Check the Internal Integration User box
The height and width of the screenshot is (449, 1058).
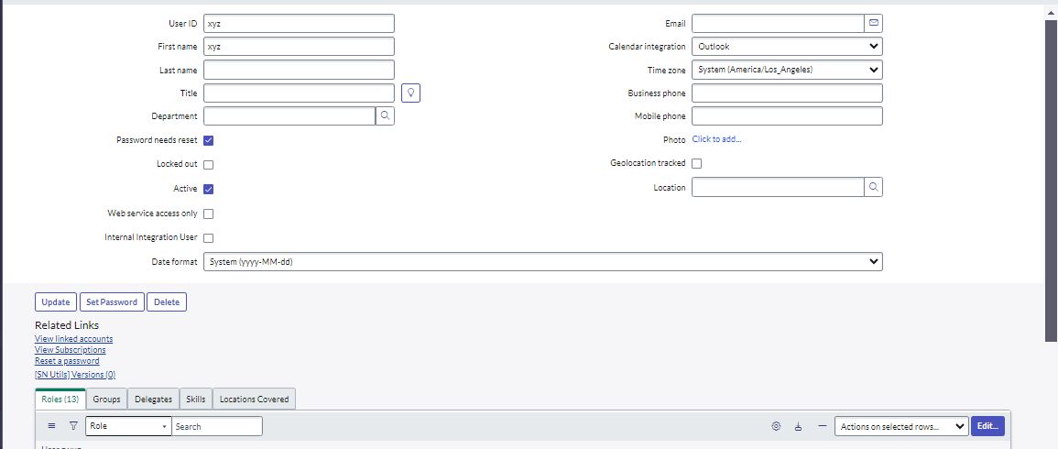(209, 237)
